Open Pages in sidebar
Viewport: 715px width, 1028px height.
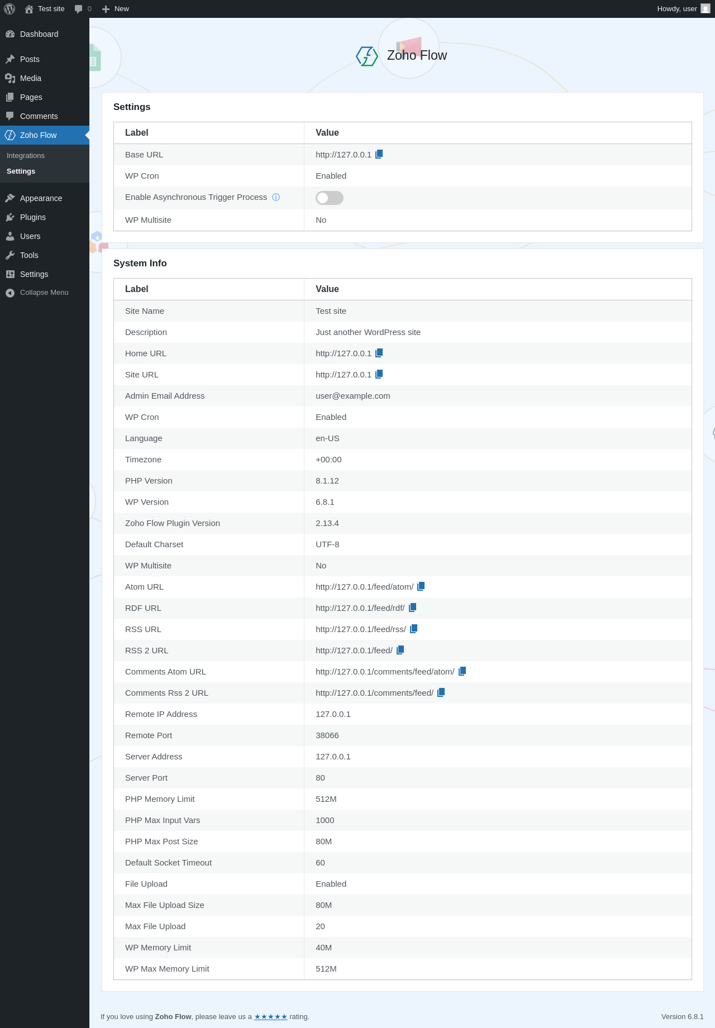click(x=45, y=97)
